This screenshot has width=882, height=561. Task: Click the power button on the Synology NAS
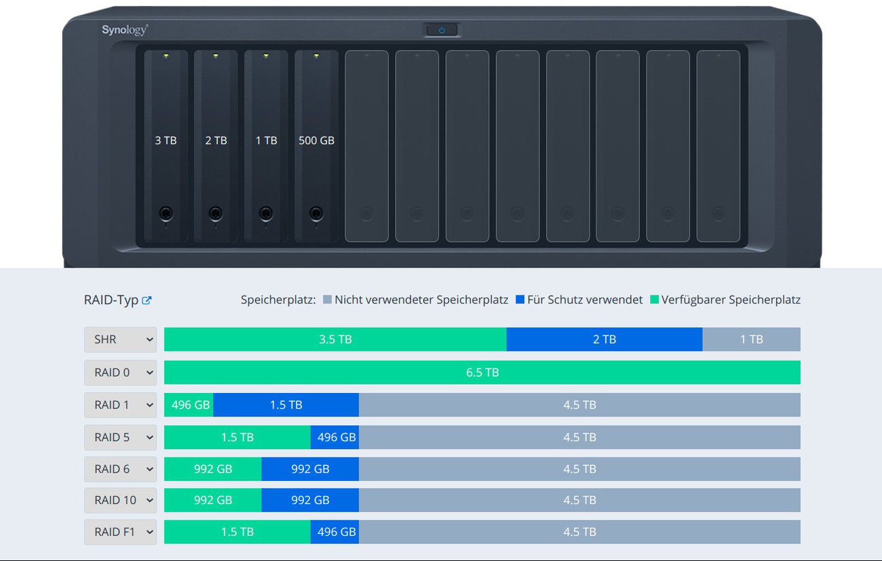441,30
